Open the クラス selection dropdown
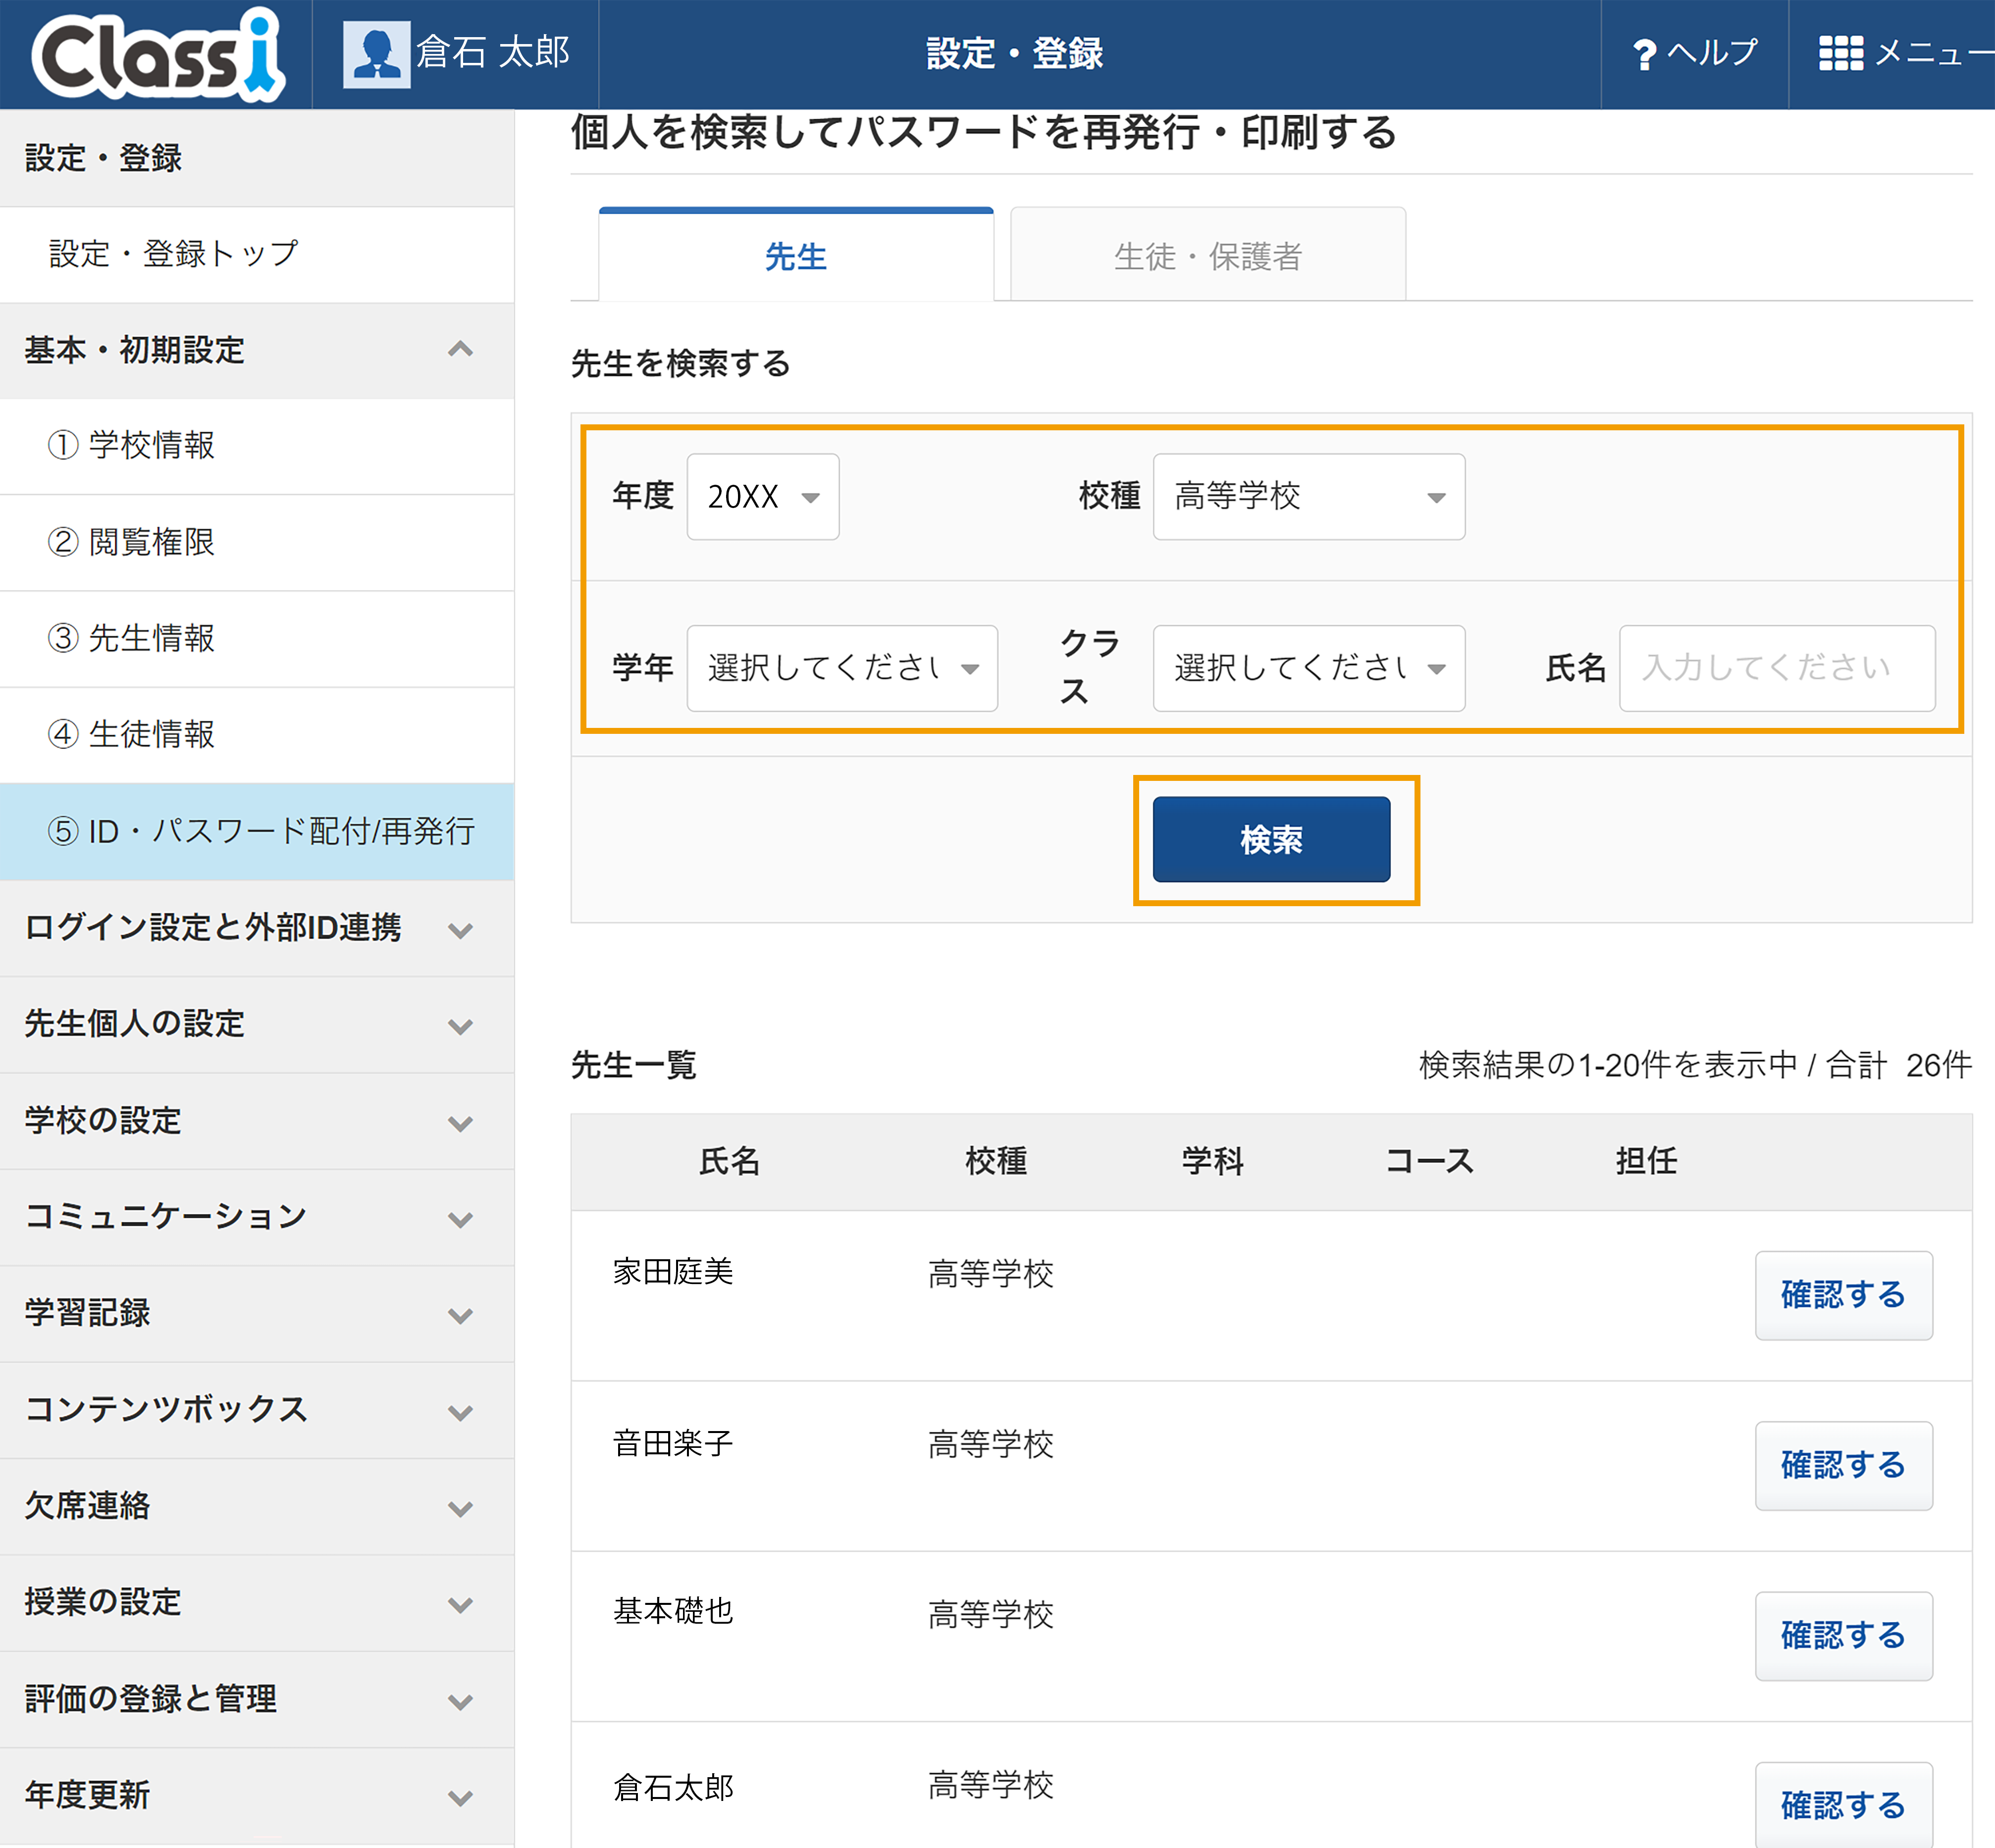The height and width of the screenshot is (1848, 1995). [x=1308, y=668]
